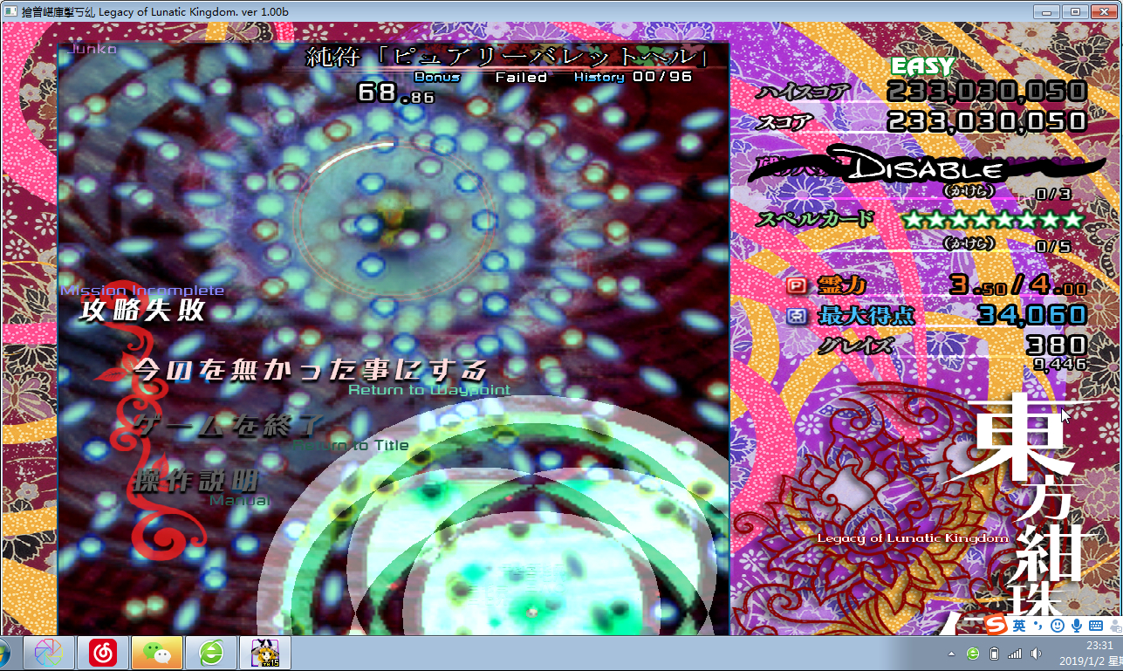Click the spell timer 68.86

click(x=395, y=92)
